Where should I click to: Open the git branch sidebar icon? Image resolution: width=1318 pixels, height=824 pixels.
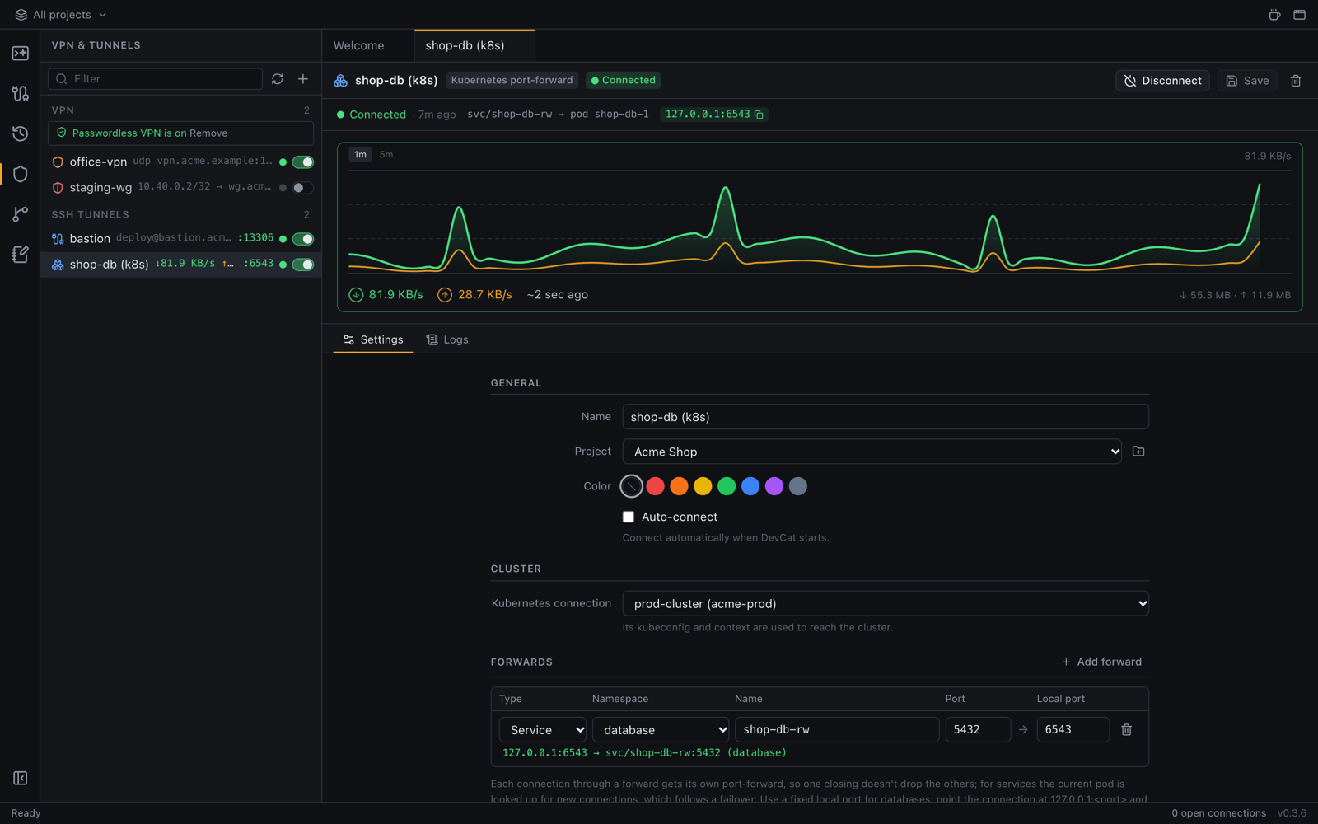[x=20, y=214]
